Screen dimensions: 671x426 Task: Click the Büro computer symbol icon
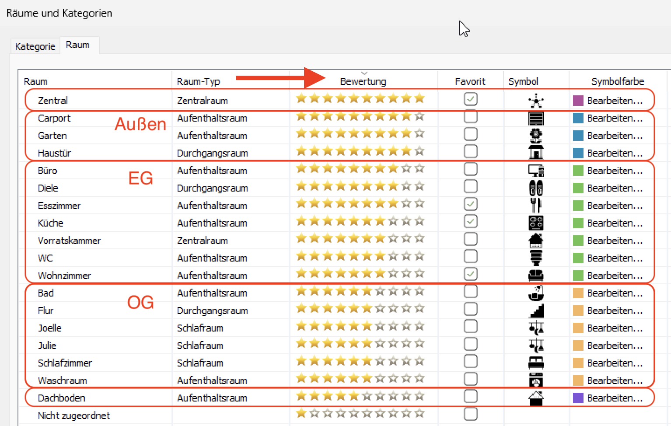coord(536,171)
